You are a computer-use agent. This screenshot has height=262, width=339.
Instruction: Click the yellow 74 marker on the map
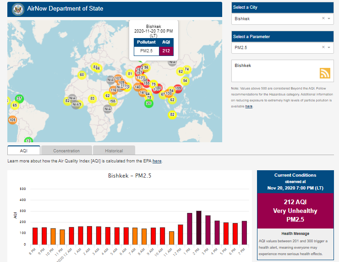pyautogui.click(x=186, y=69)
